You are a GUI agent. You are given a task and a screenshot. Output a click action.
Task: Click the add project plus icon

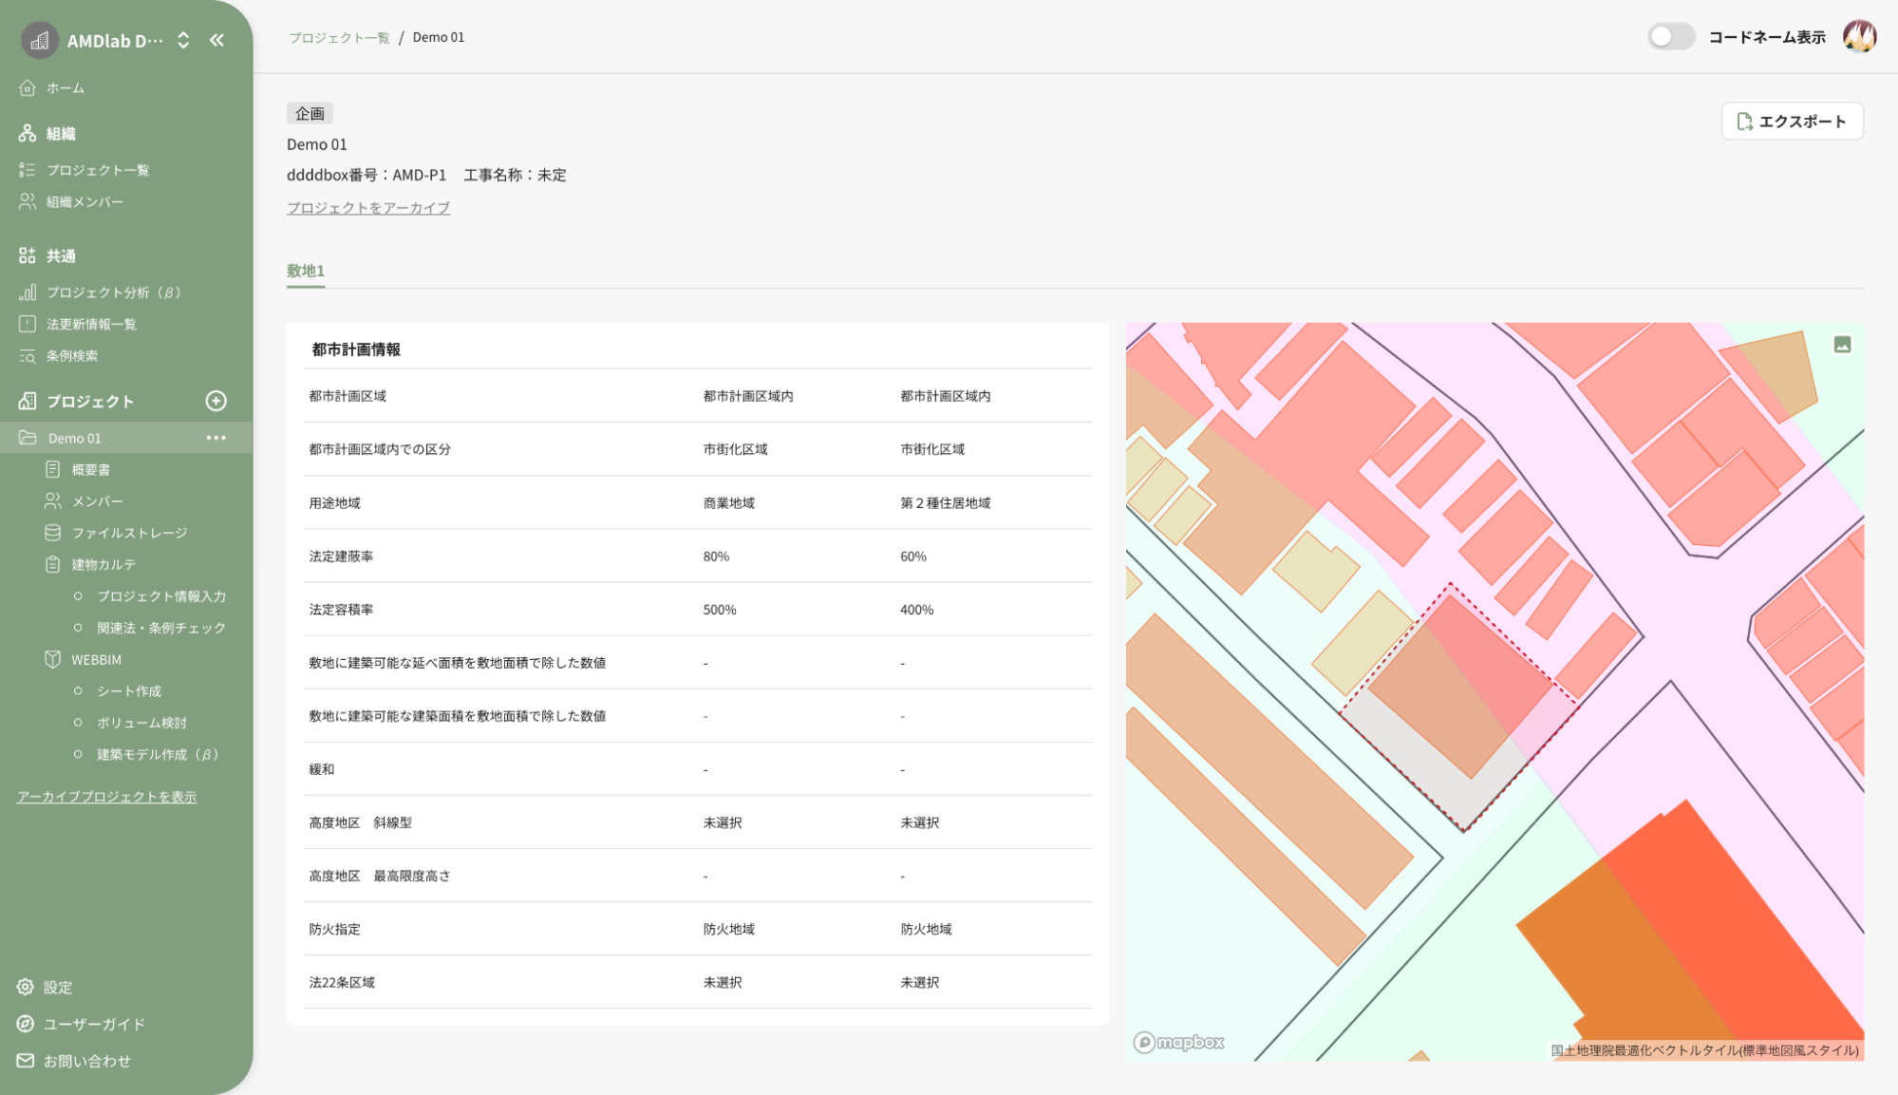click(x=216, y=401)
